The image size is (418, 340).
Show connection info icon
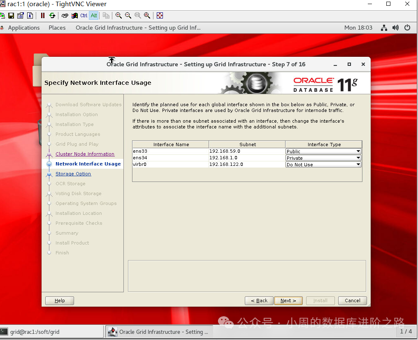click(30, 16)
